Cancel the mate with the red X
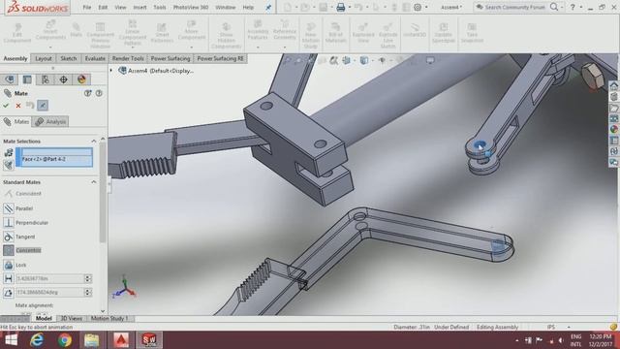 point(17,106)
